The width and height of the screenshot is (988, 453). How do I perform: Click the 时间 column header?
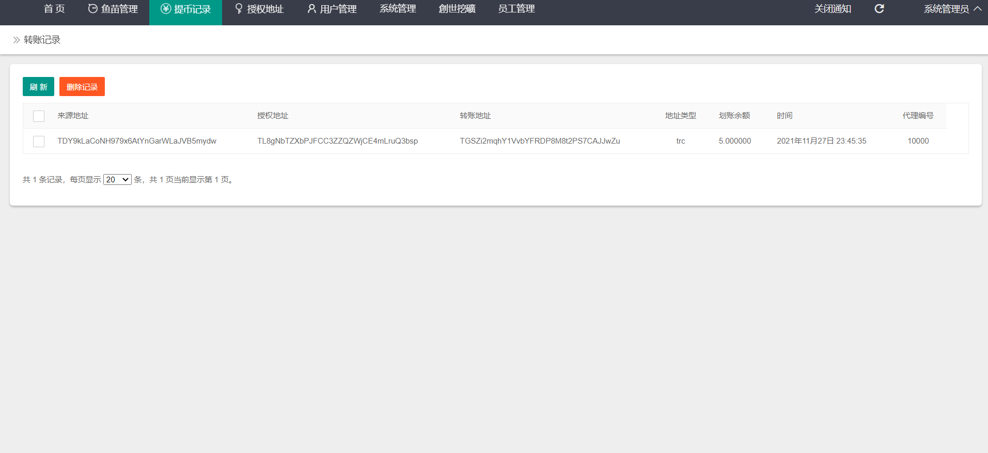785,116
